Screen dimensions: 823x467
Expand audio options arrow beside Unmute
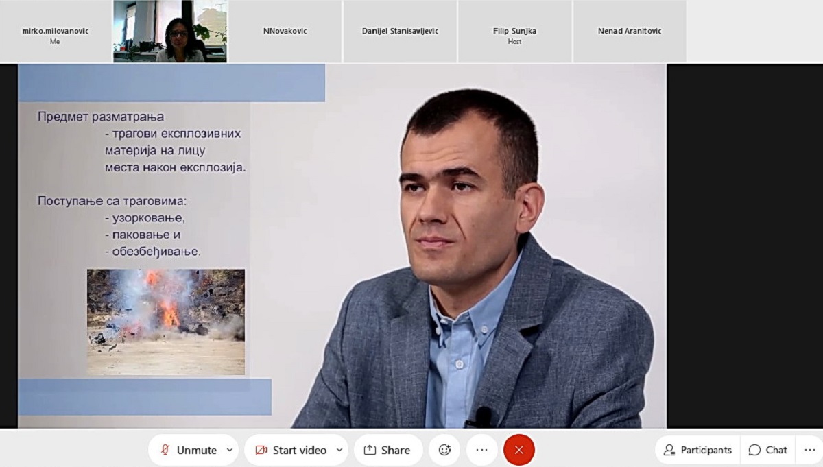tap(230, 450)
